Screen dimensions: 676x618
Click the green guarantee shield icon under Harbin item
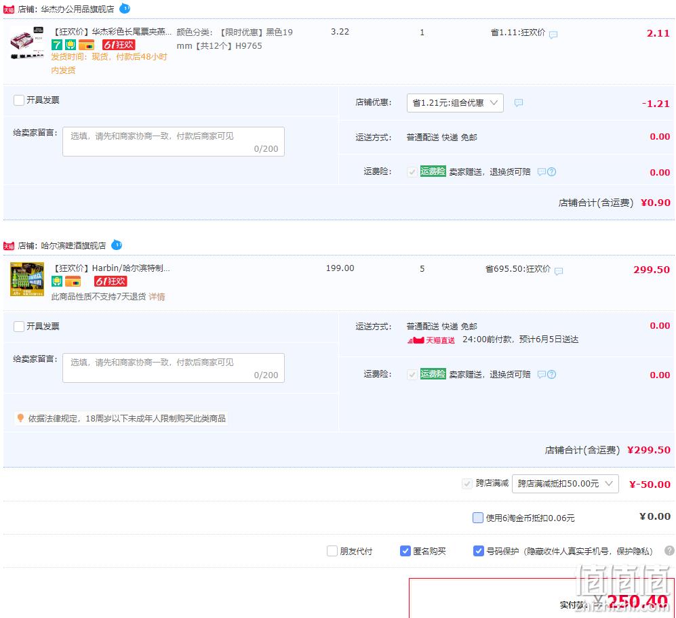pyautogui.click(x=56, y=281)
